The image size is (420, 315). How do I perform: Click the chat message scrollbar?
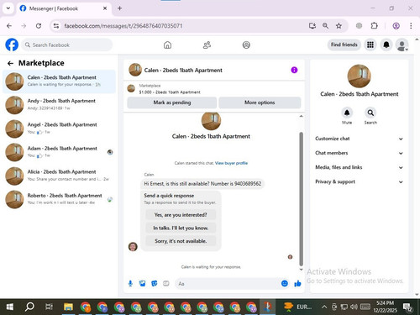(x=302, y=199)
